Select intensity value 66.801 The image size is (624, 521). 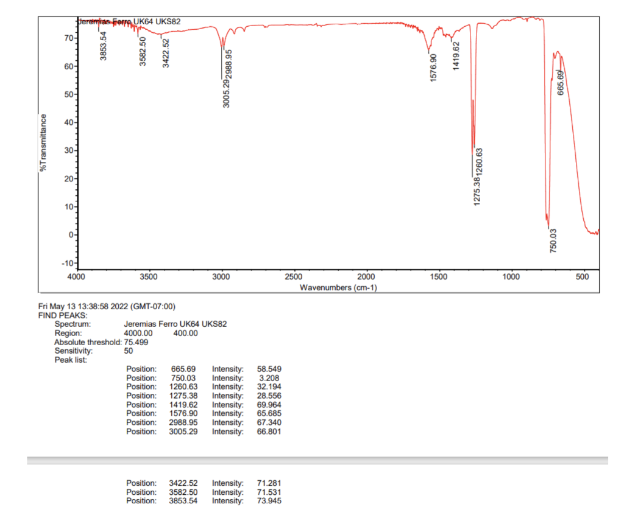click(x=269, y=432)
